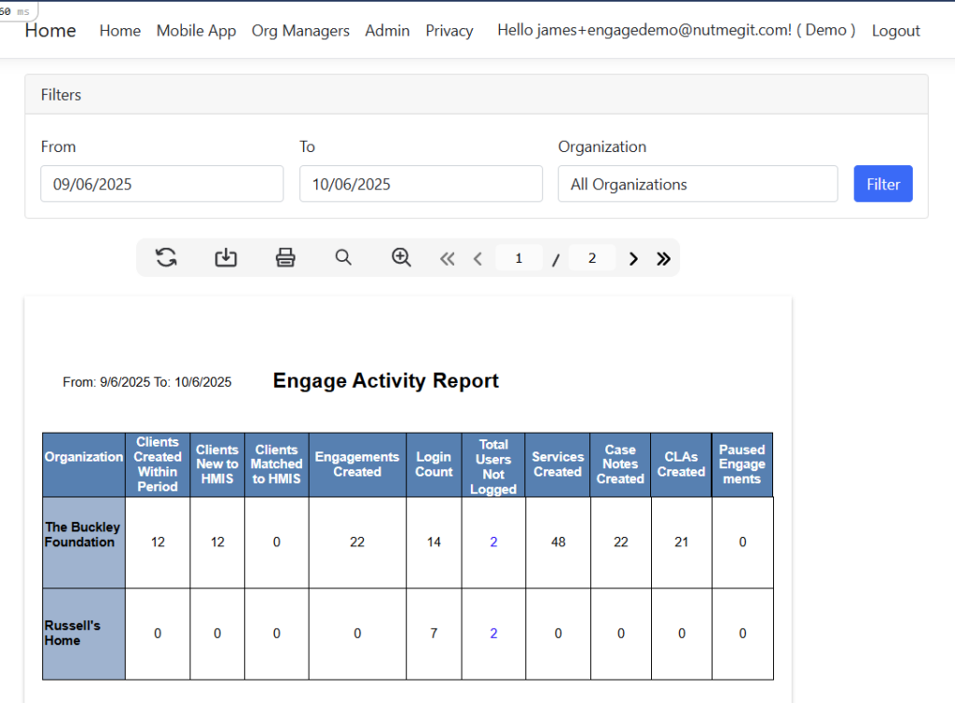Print the report using the printer icon
Image resolution: width=955 pixels, height=703 pixels.
click(285, 258)
